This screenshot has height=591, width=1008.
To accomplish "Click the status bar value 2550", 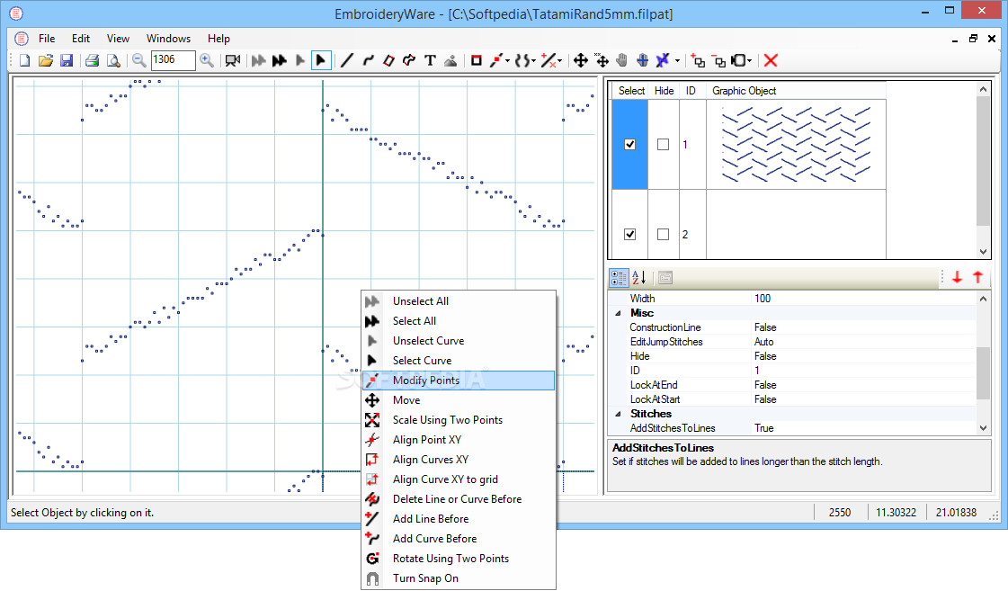I will 840,513.
